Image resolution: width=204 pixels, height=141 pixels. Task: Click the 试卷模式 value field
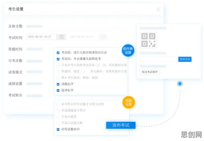pos(34,72)
